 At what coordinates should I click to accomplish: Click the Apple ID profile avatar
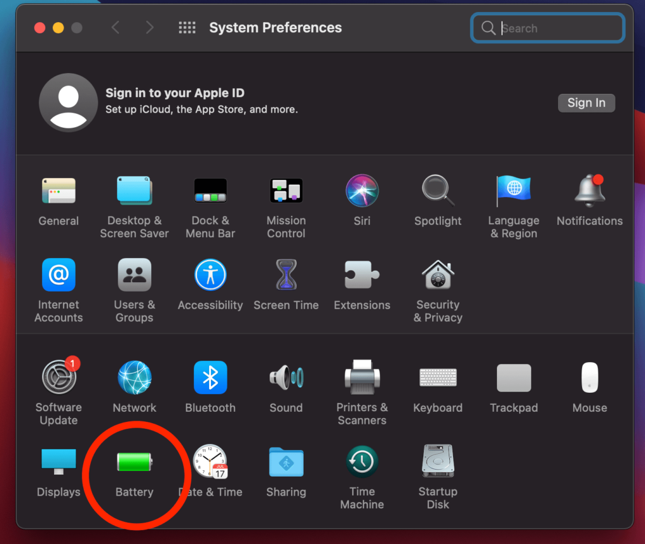pos(68,101)
